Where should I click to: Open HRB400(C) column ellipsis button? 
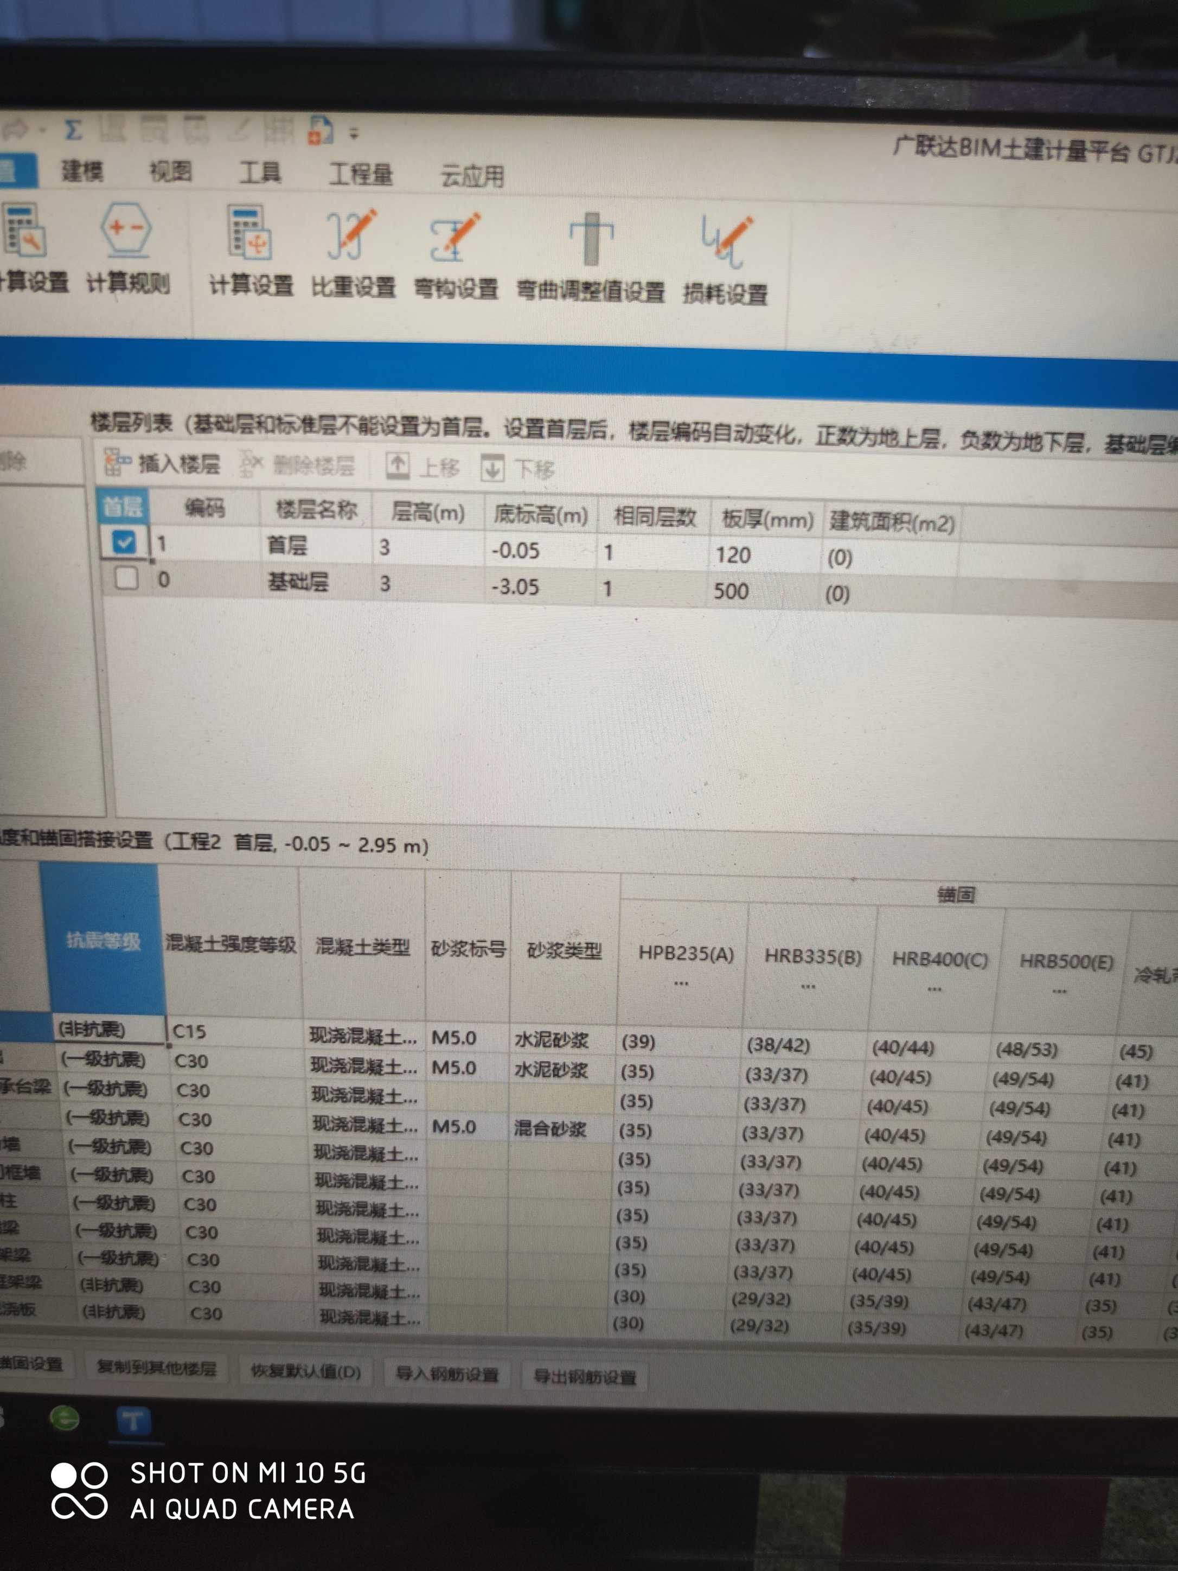[934, 989]
